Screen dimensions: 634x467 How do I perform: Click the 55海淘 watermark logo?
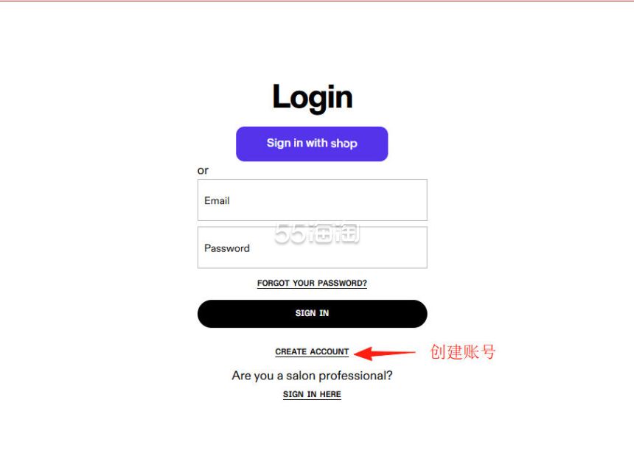point(316,233)
